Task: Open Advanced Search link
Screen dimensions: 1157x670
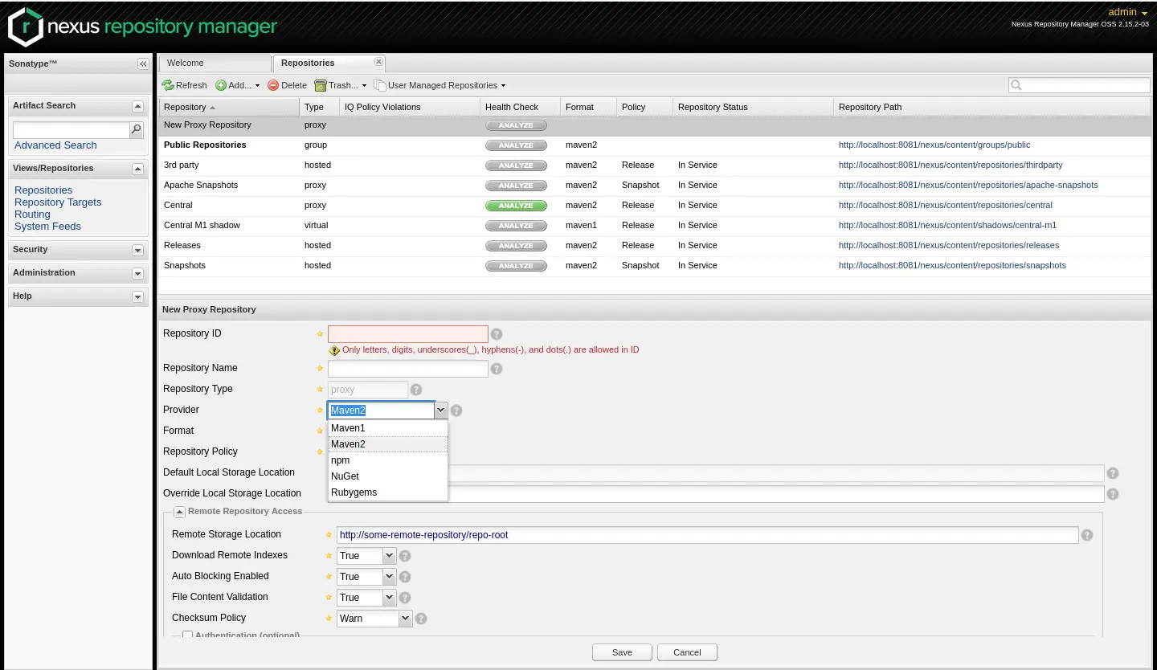Action: point(55,145)
